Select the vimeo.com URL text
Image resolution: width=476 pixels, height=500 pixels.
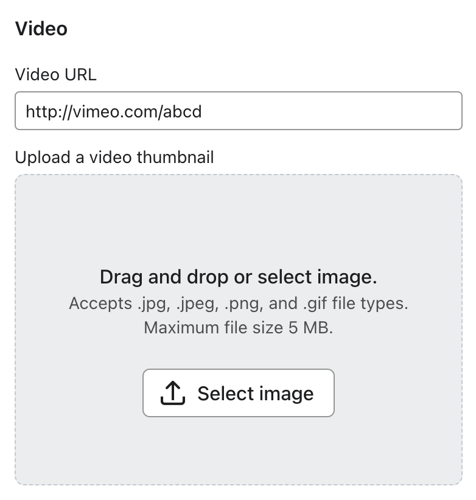tap(113, 111)
